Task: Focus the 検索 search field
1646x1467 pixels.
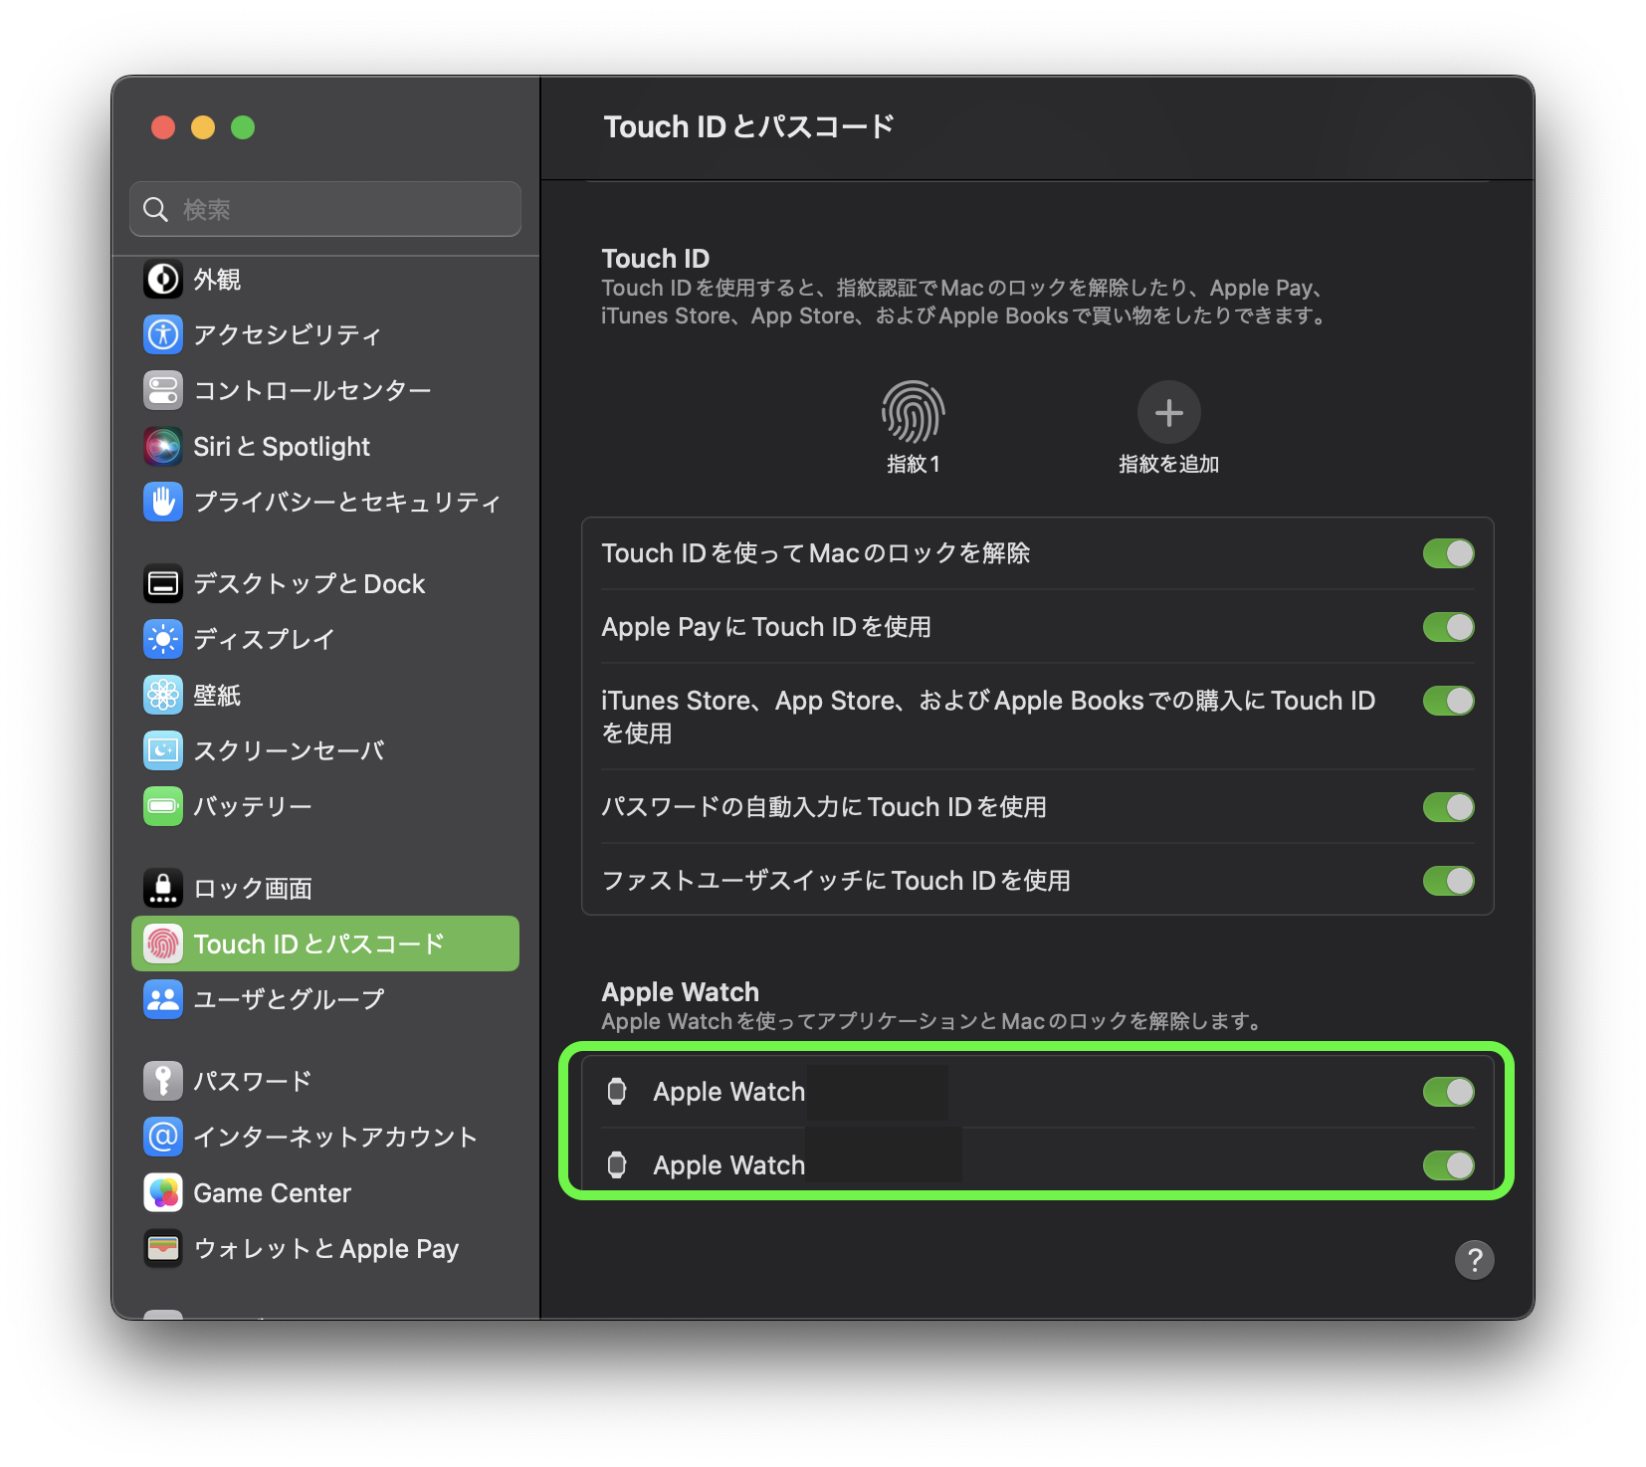Action: pyautogui.click(x=325, y=209)
